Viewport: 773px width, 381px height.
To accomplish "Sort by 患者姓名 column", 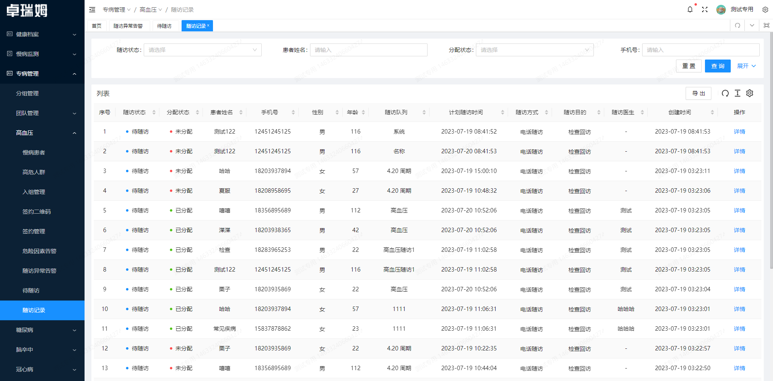I will [241, 112].
